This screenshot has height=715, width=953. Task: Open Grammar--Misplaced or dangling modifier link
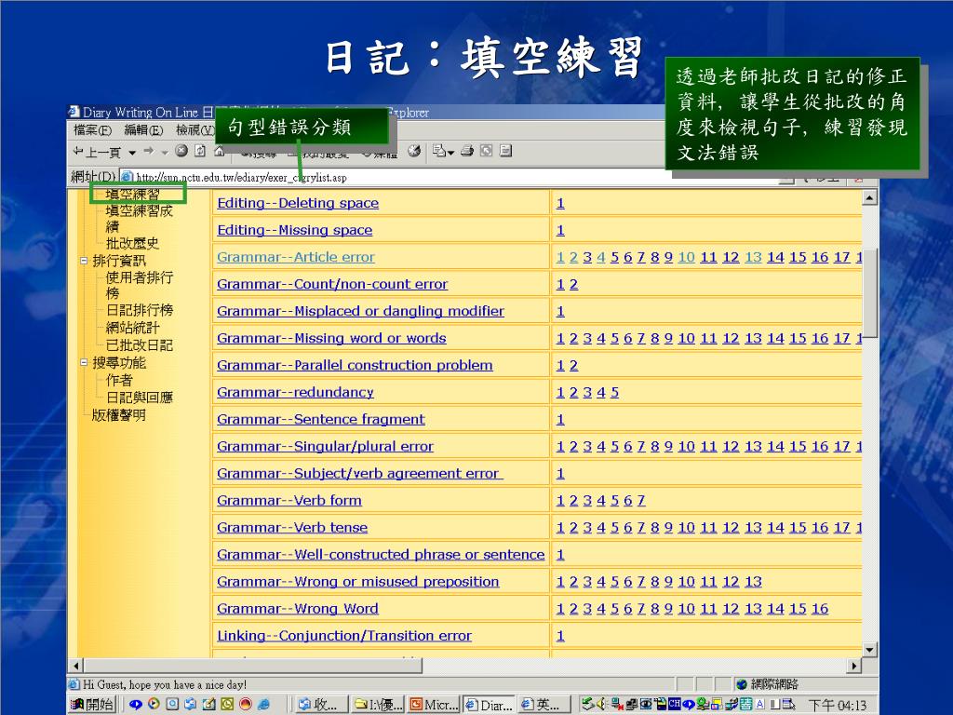point(360,311)
